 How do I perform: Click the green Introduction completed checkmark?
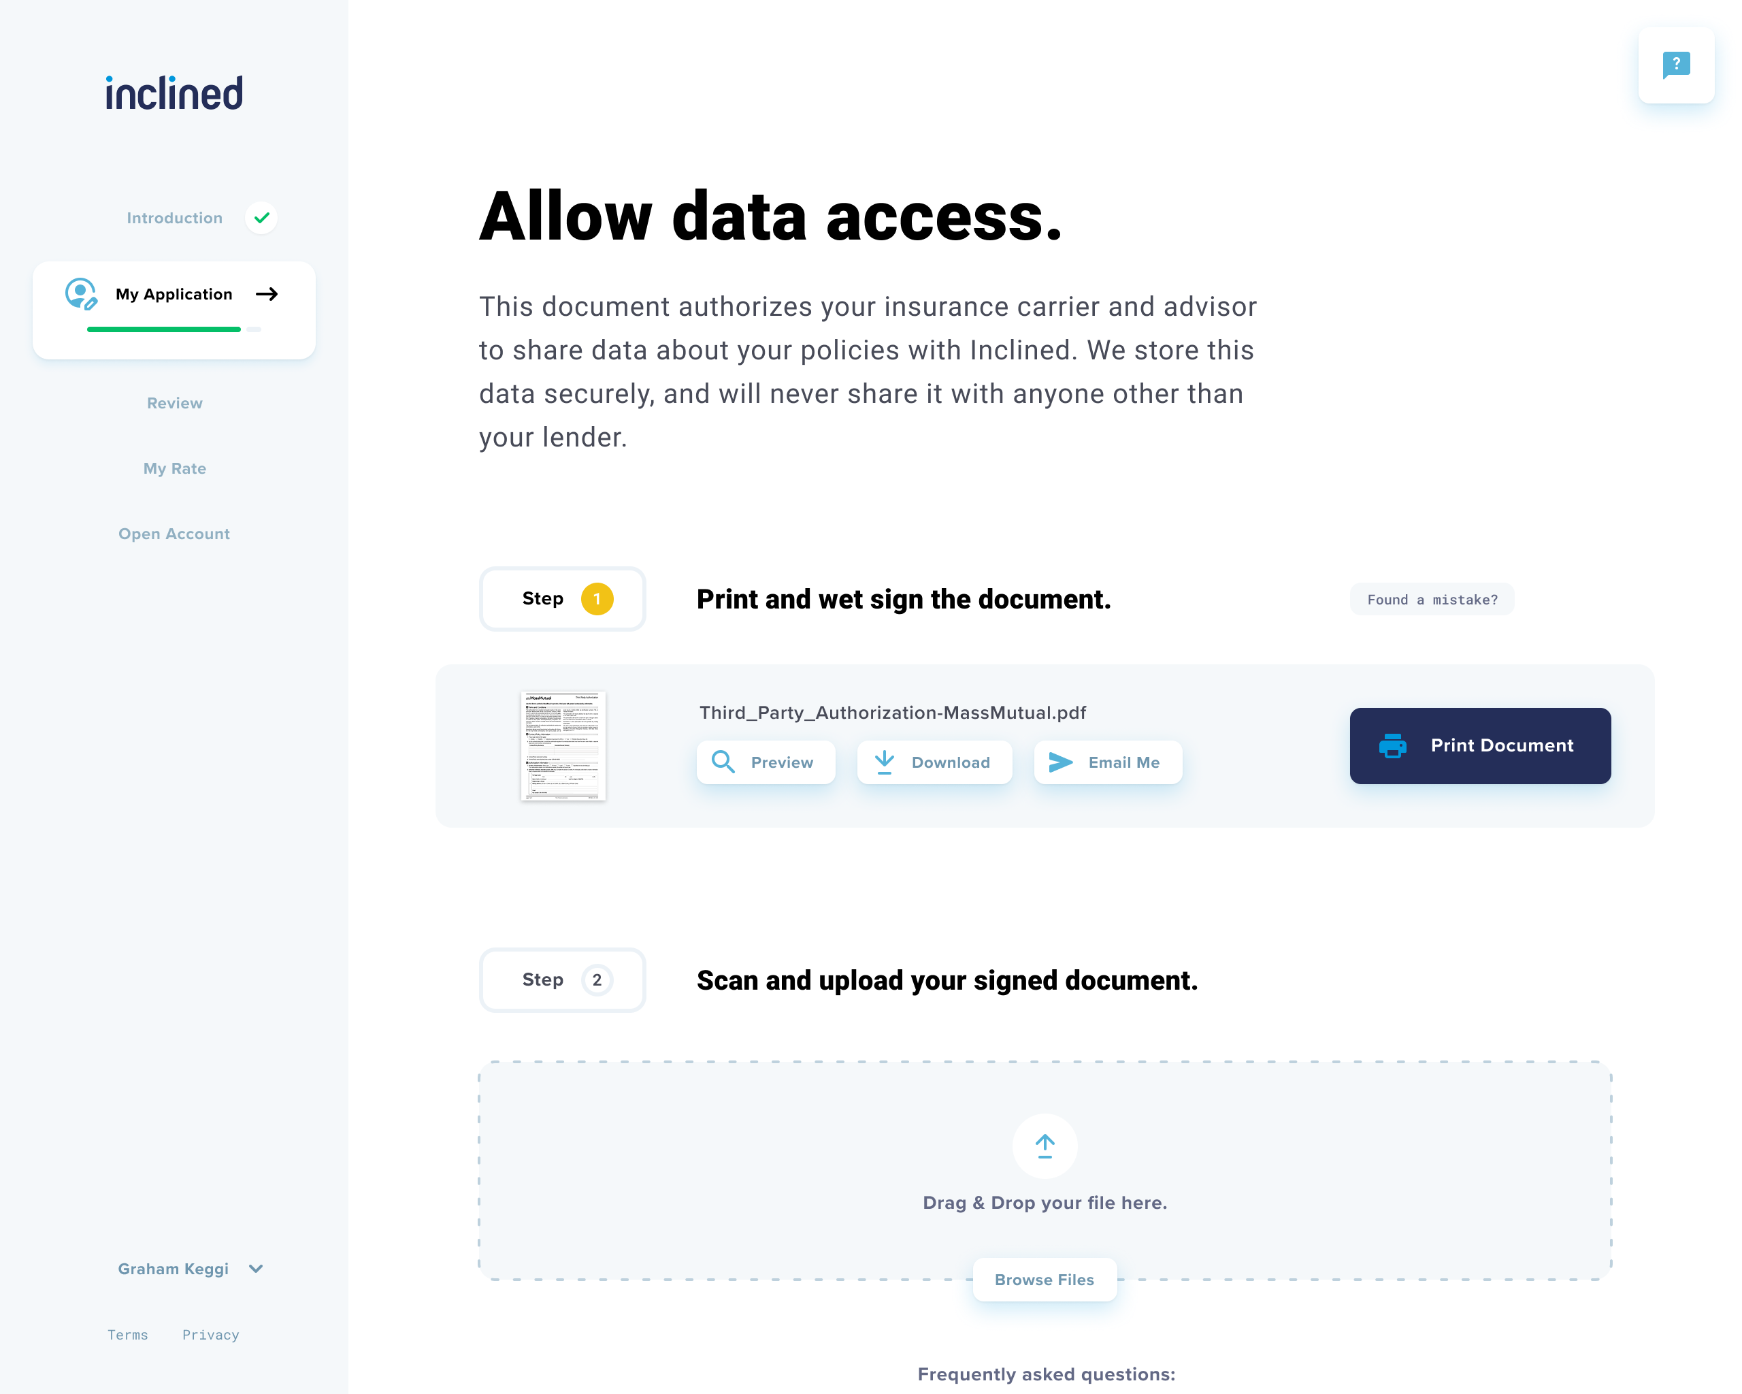point(262,217)
